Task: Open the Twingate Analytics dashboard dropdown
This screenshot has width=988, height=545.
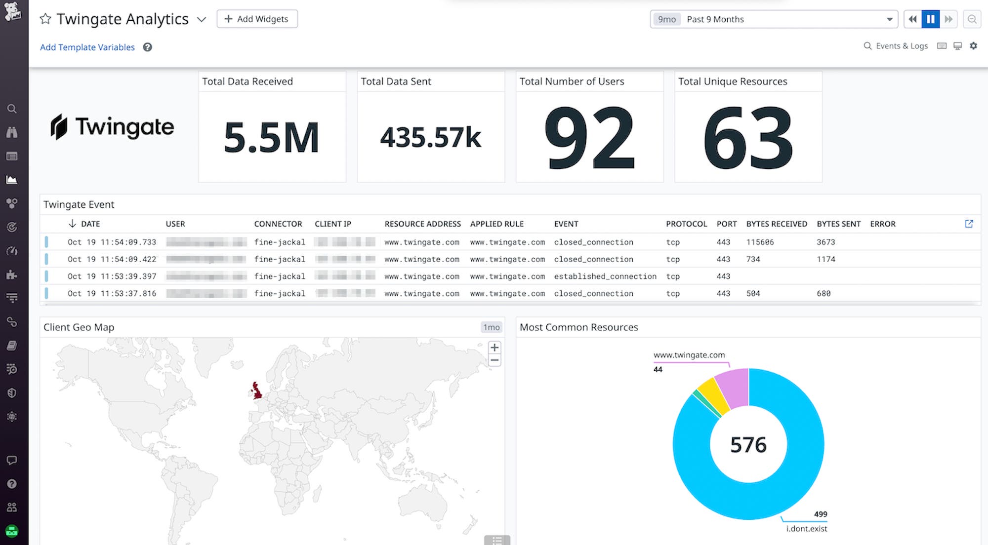Action: click(202, 20)
